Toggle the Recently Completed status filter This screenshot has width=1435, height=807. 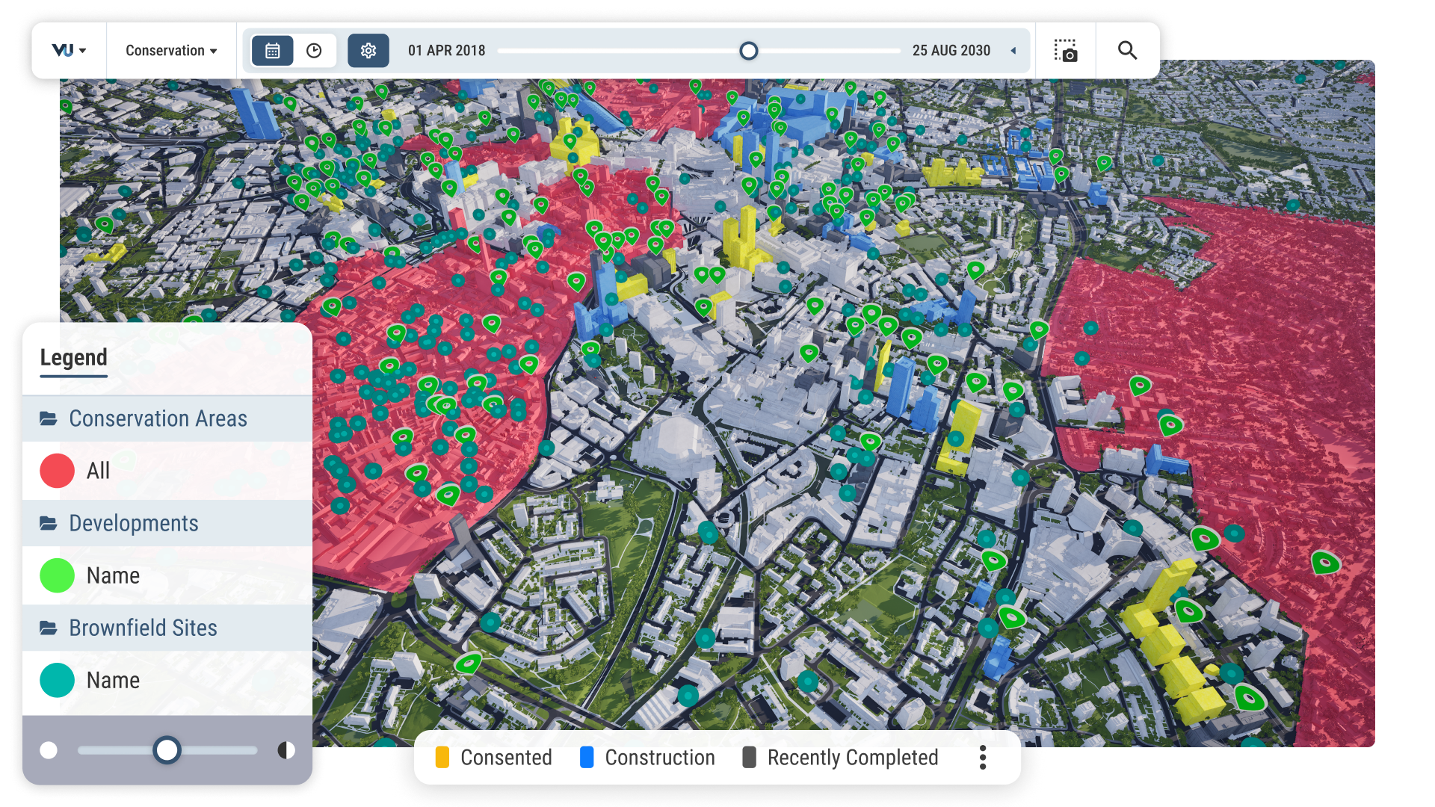[x=840, y=758]
